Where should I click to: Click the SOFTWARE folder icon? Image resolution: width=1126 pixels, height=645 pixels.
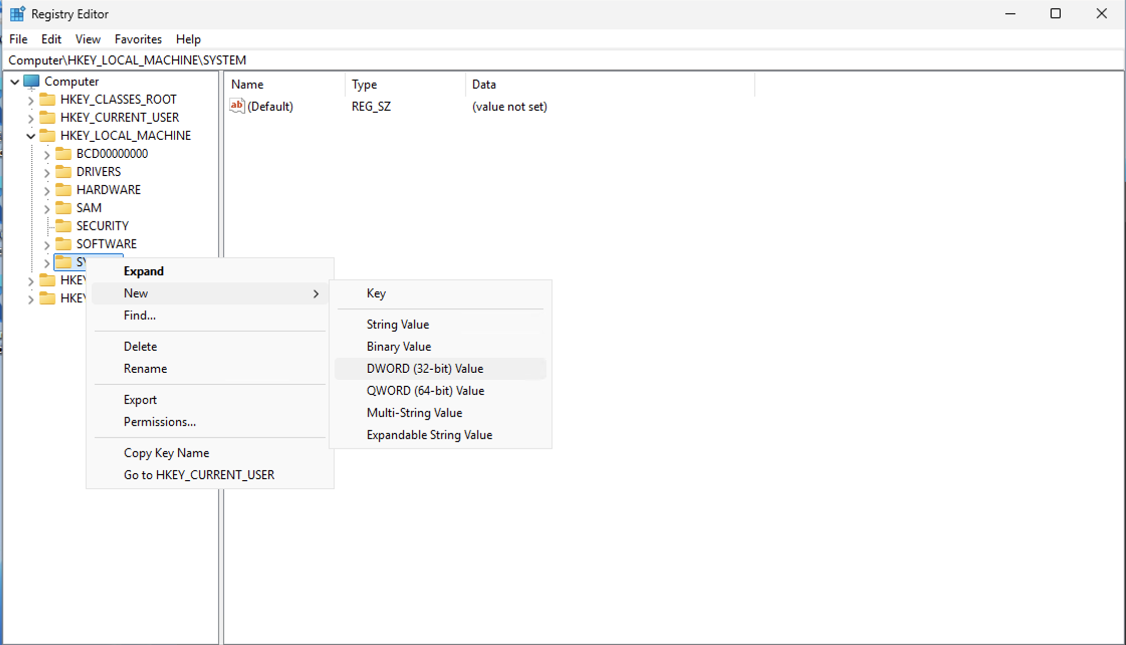click(x=63, y=244)
